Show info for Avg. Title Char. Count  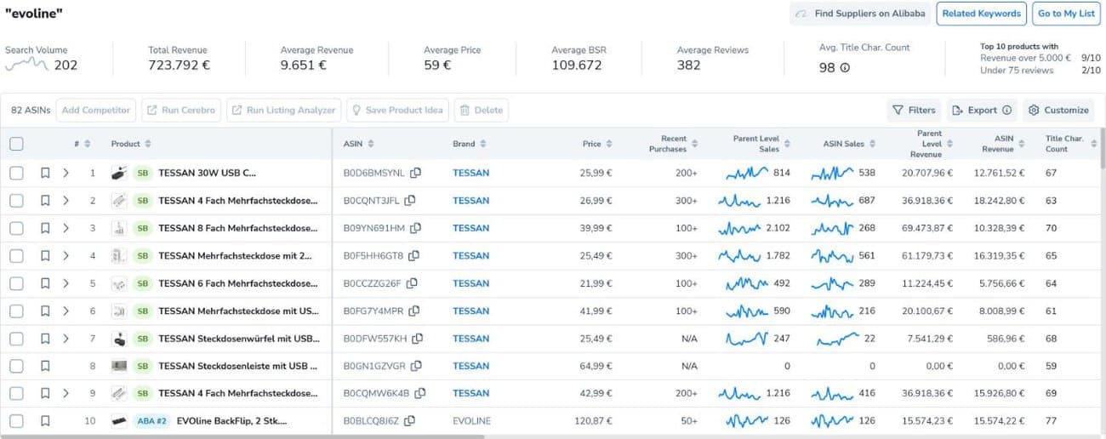click(845, 68)
